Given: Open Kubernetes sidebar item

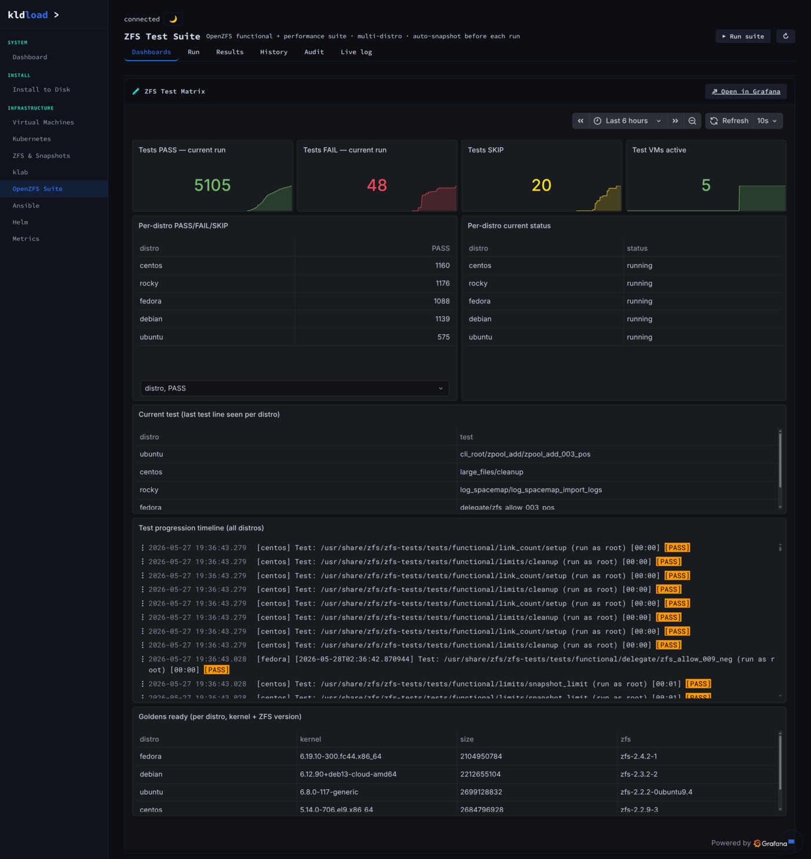Looking at the screenshot, I should [54, 139].
